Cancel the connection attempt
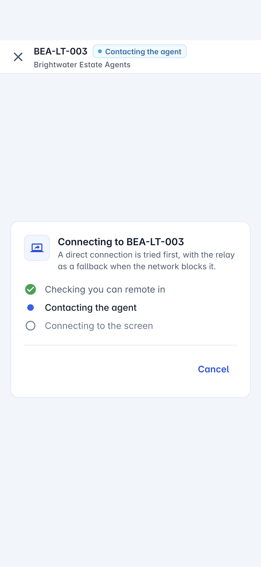The image size is (261, 567). (214, 369)
